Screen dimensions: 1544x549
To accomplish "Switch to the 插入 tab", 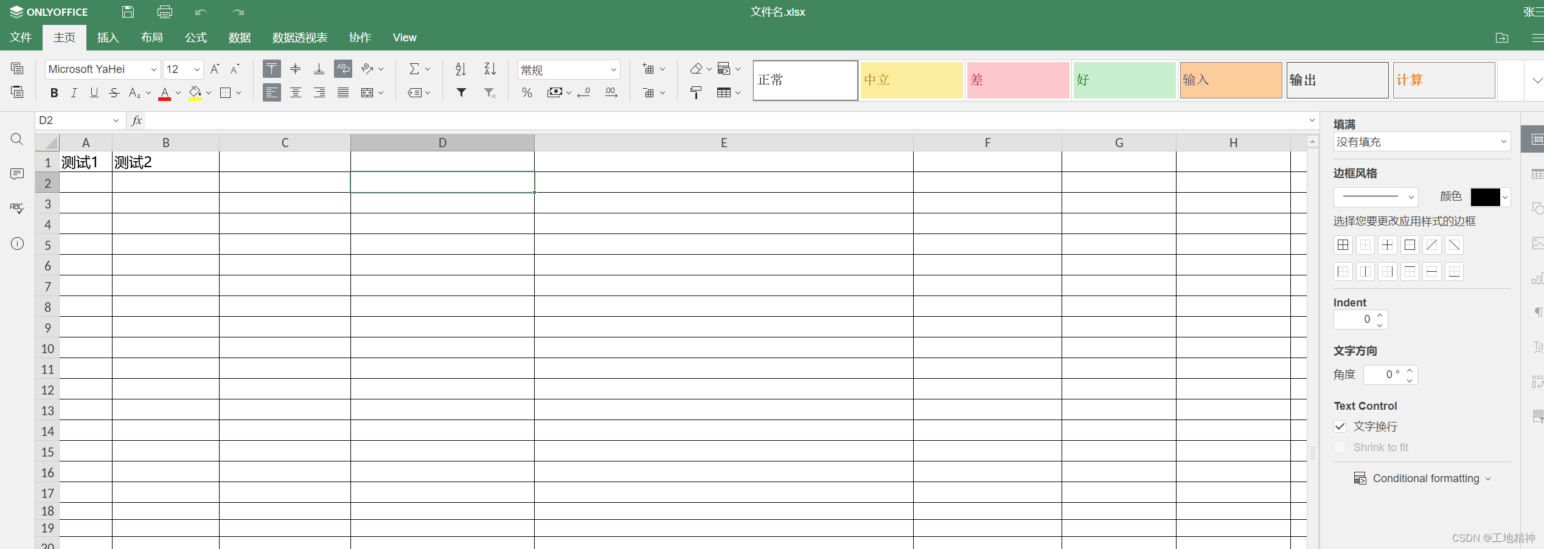I will click(x=108, y=38).
